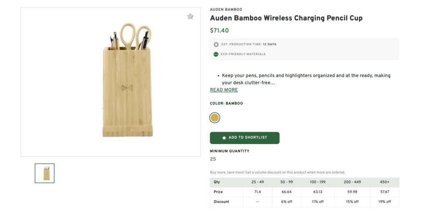Expand description with READ MORE link

pos(224,90)
